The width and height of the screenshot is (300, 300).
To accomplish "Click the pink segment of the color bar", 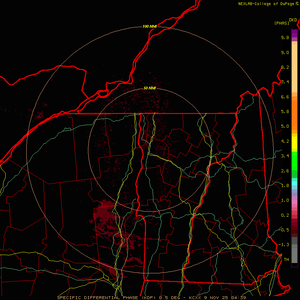I will coord(294,202).
